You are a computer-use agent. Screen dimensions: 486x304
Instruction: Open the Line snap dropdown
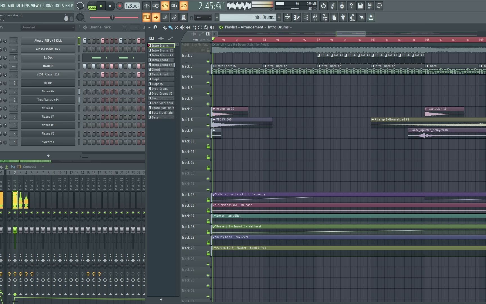[x=203, y=17]
